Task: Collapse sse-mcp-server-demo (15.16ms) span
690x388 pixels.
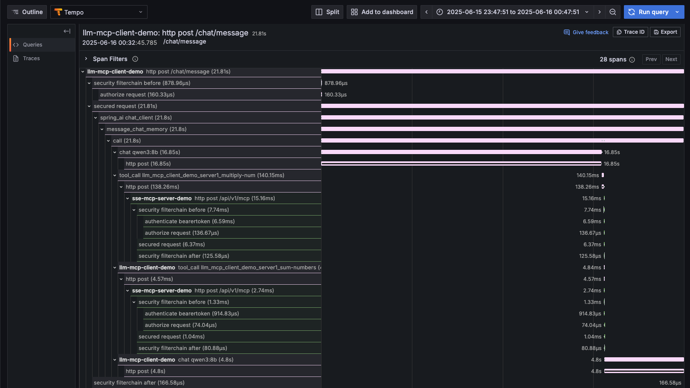Action: pyautogui.click(x=128, y=198)
